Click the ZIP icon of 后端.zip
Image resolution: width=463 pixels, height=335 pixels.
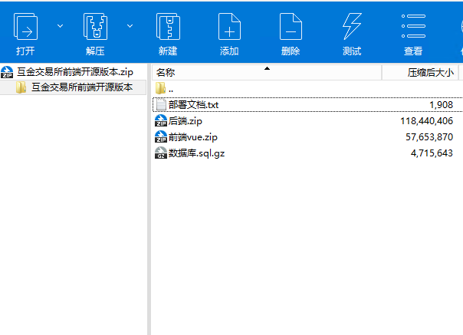click(x=161, y=120)
